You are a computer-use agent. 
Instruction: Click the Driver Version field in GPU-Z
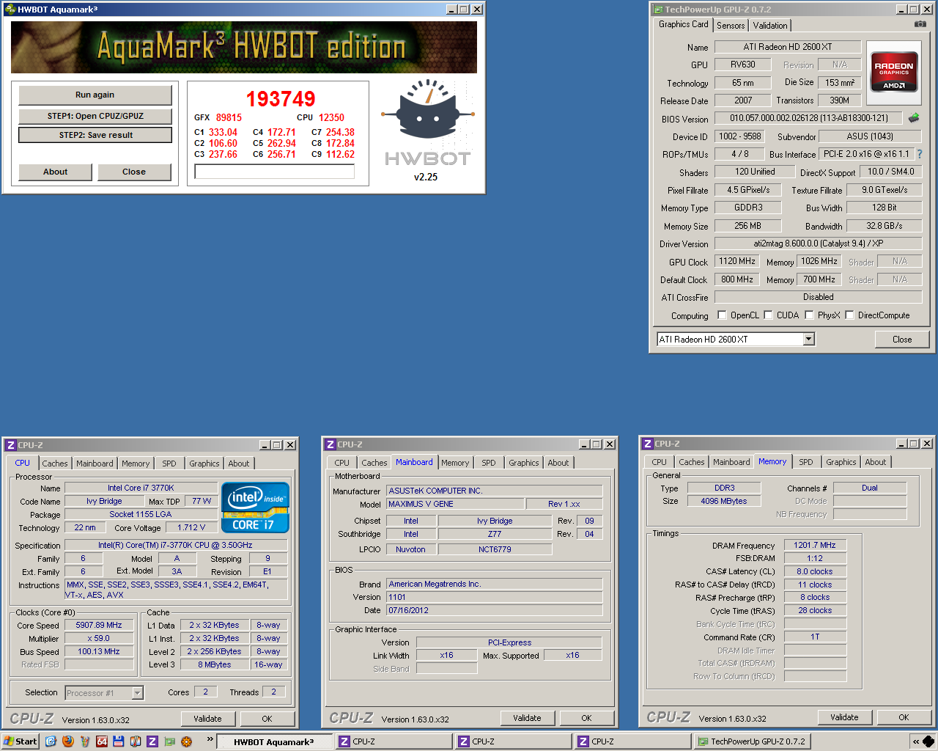click(818, 243)
